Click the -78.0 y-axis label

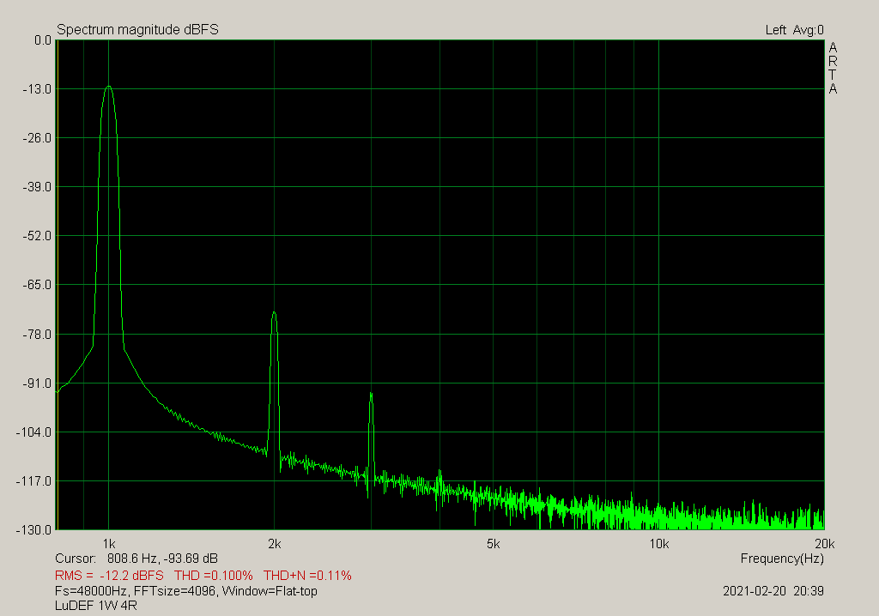[x=36, y=334]
